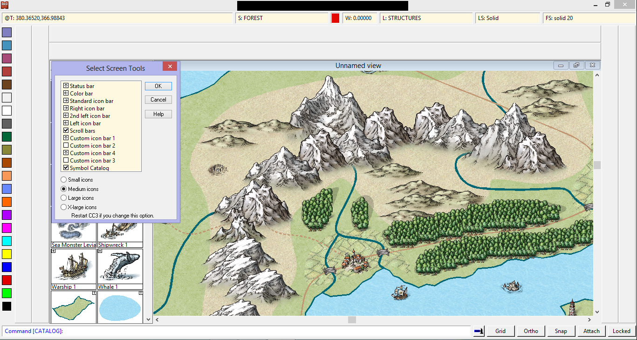Click the FS: solid 20 fill indicator
The height and width of the screenshot is (340, 637).
pos(589,18)
